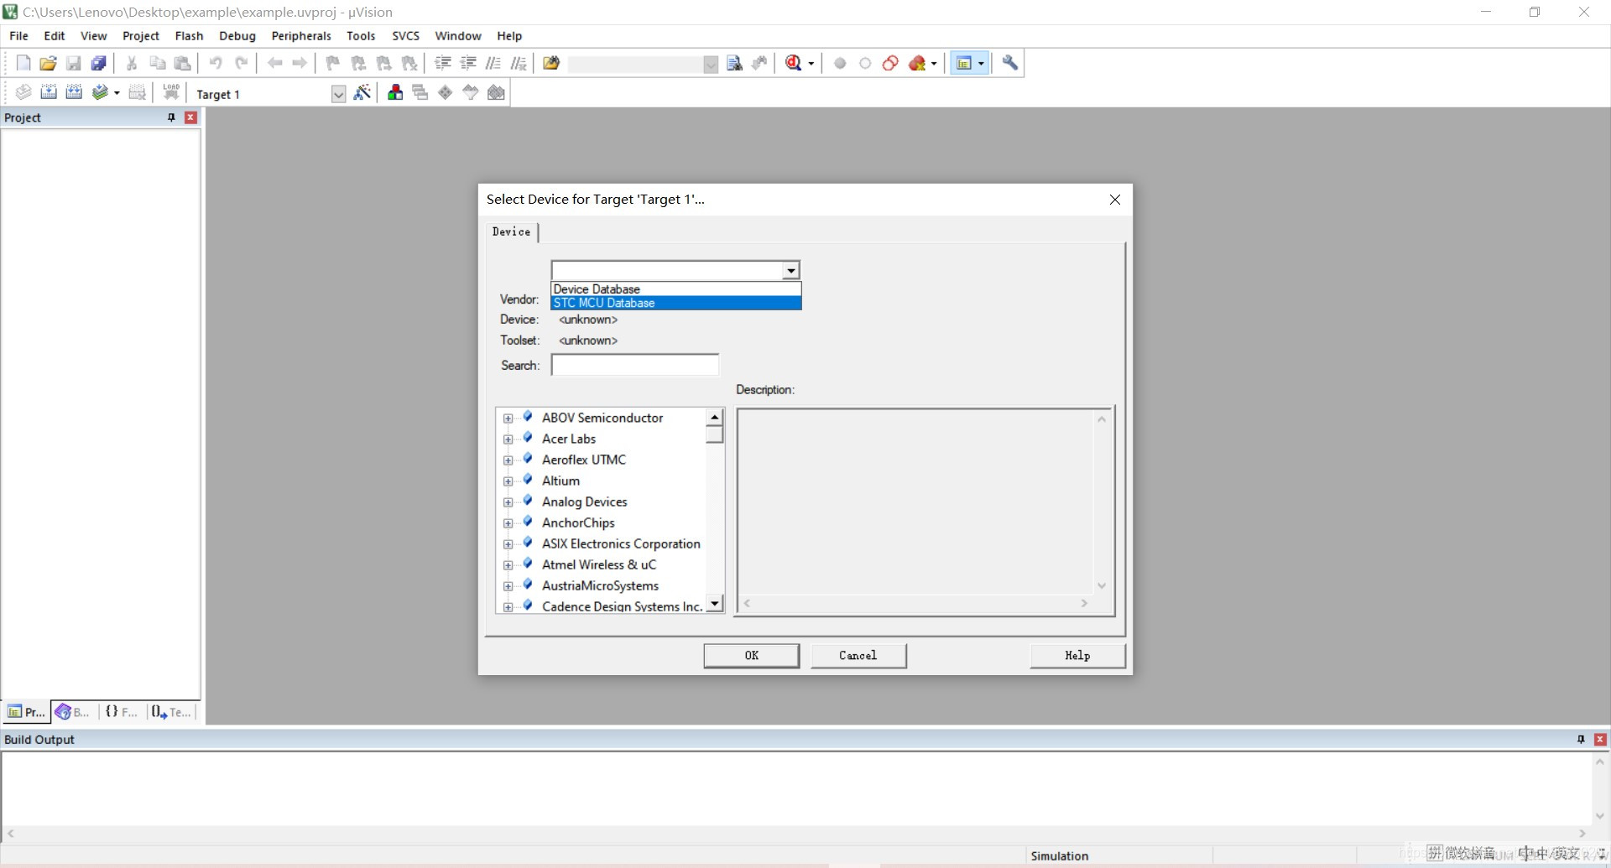Expand Analog Devices vendor node
Viewport: 1611px width, 868px height.
tap(508, 502)
